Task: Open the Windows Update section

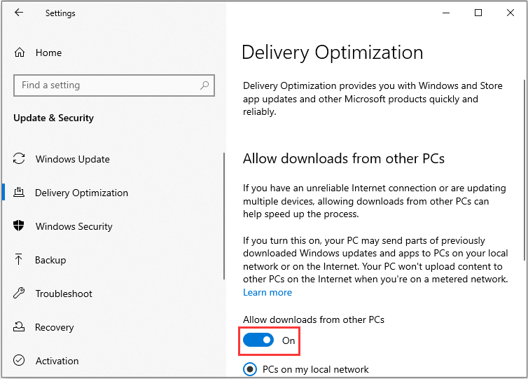Action: coord(72,159)
